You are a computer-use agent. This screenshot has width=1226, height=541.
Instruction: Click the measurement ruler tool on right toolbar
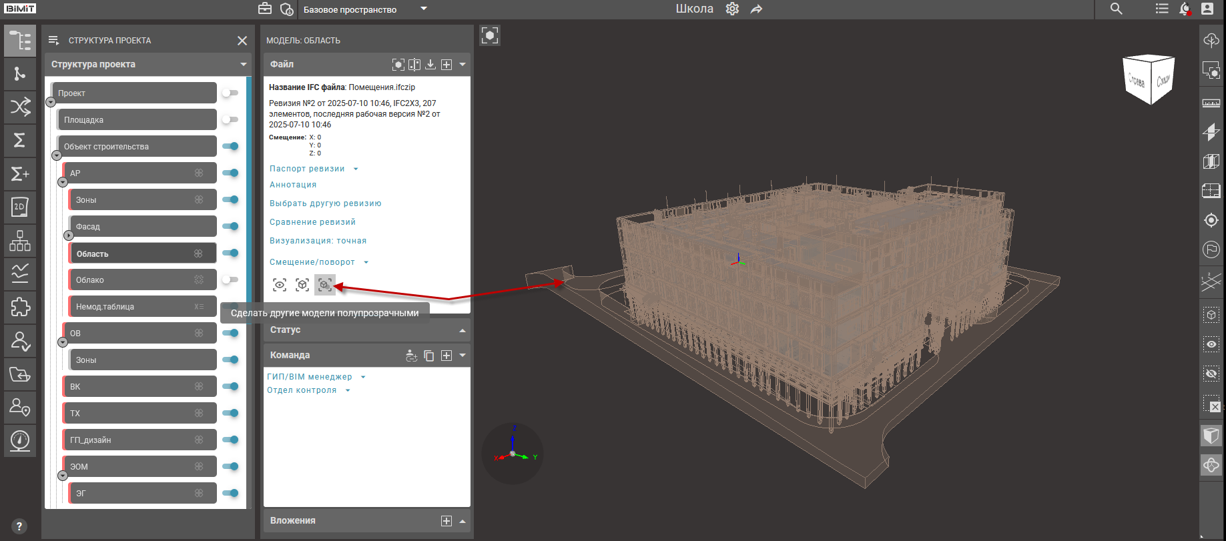[1211, 103]
